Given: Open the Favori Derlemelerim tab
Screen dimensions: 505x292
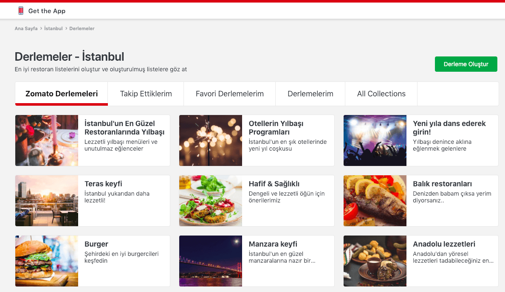Looking at the screenshot, I should pyautogui.click(x=229, y=94).
